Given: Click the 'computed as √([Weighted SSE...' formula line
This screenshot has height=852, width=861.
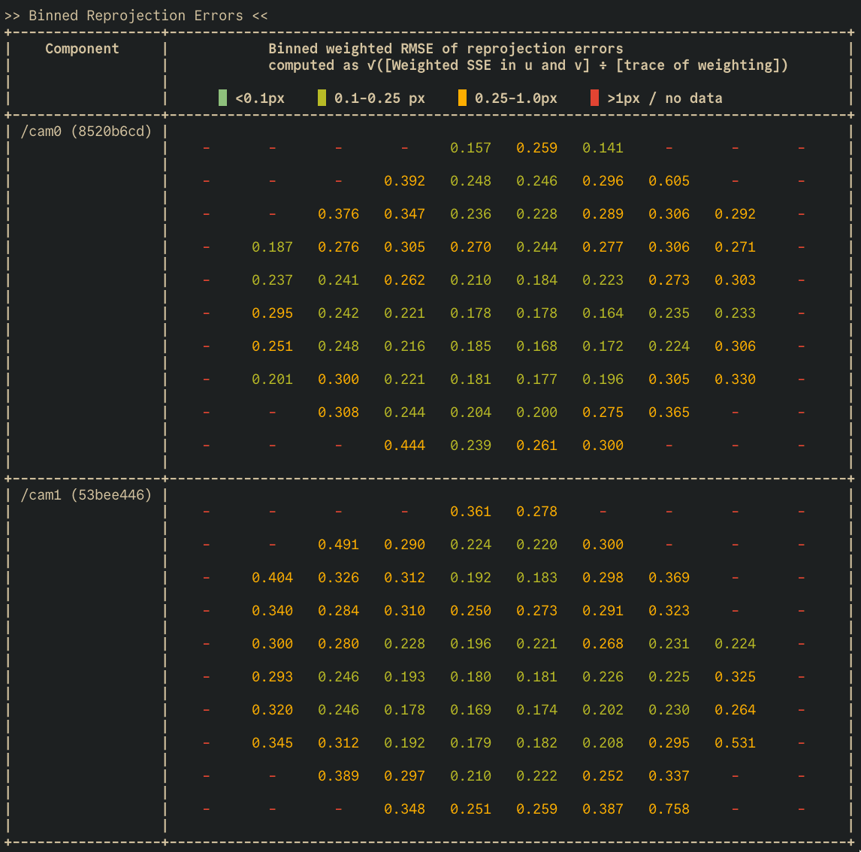Looking at the screenshot, I should click(527, 65).
